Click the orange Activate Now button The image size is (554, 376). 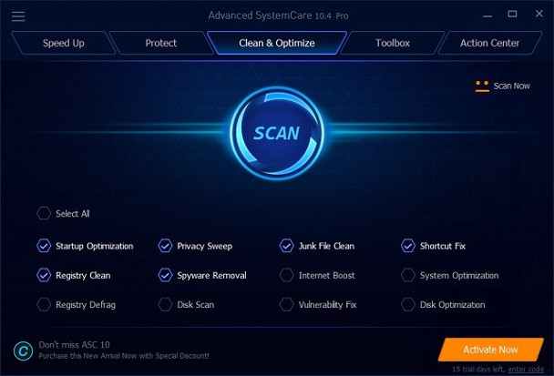click(491, 350)
